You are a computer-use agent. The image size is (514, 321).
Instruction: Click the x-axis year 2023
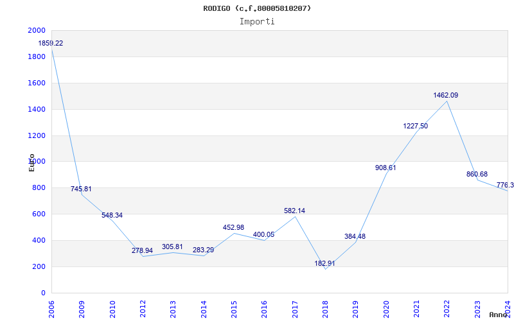pyautogui.click(x=477, y=309)
